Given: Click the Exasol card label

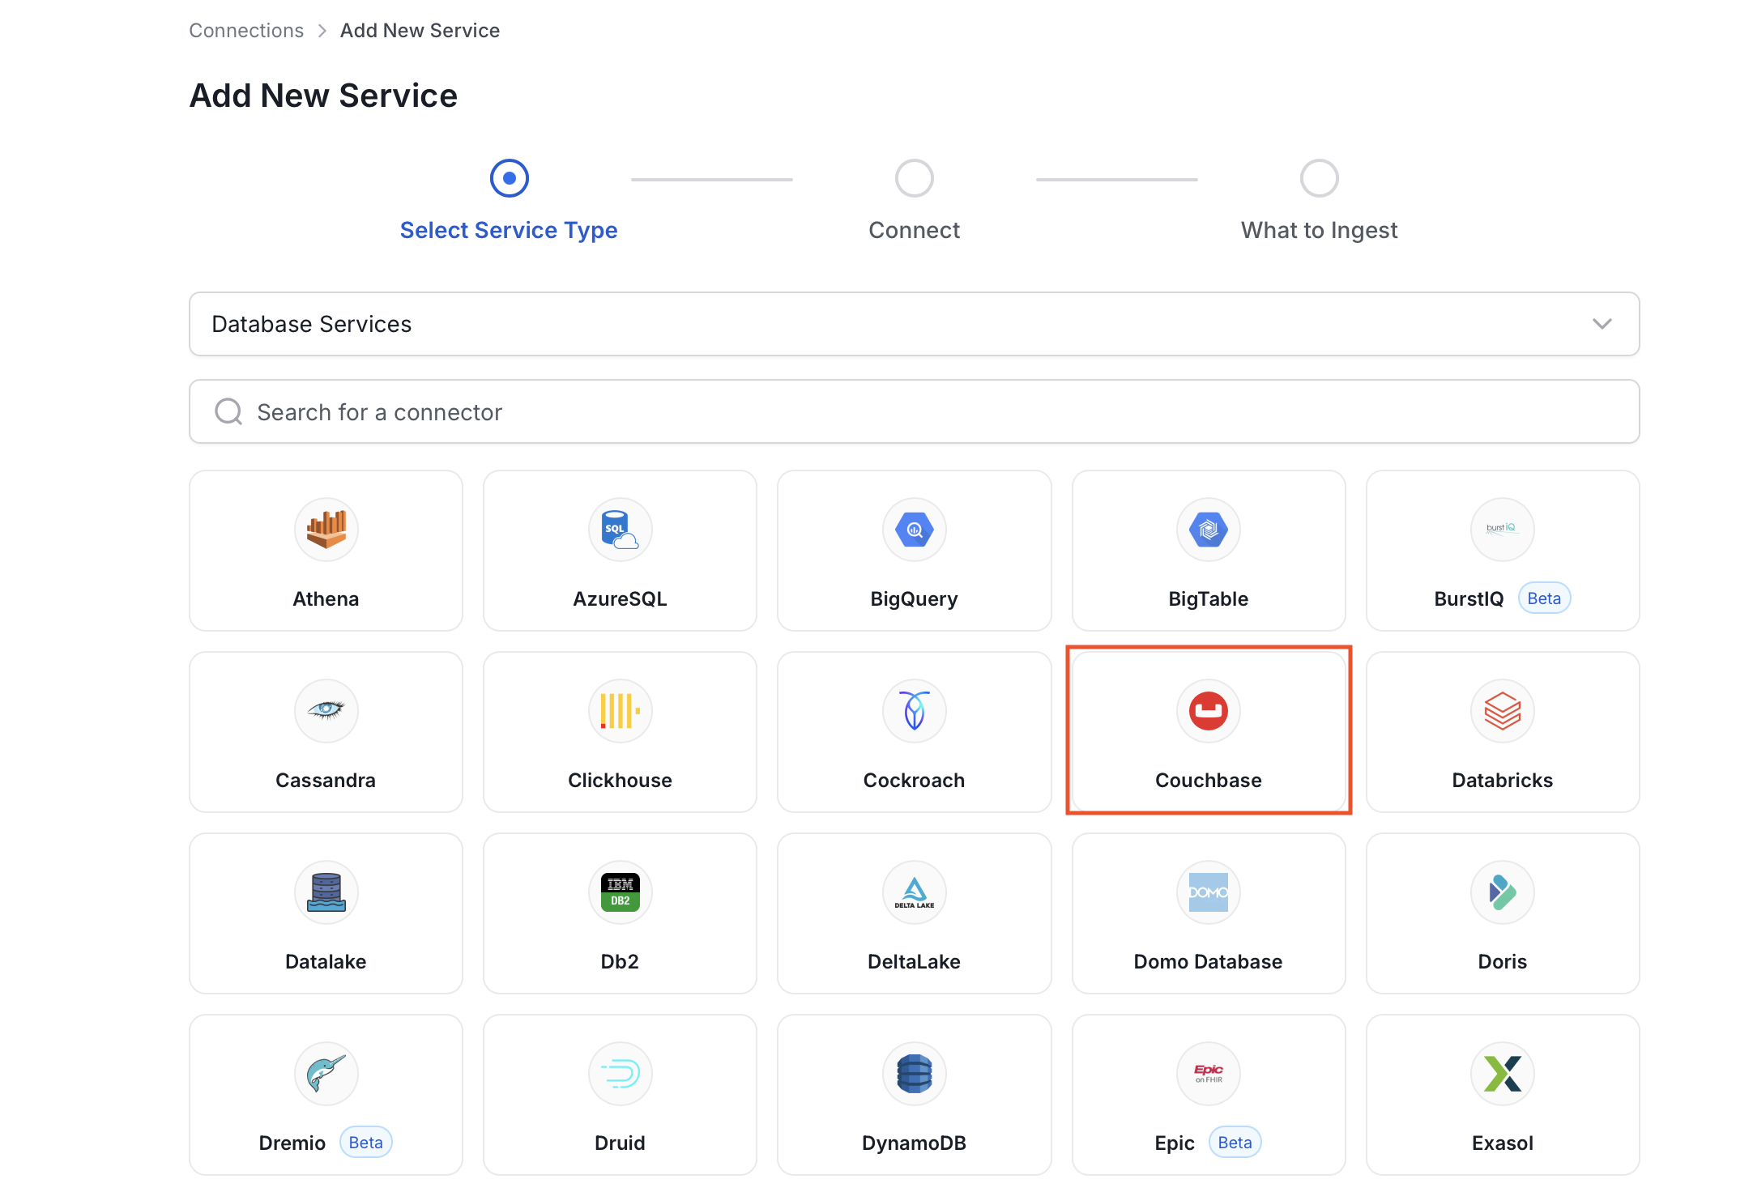Looking at the screenshot, I should (1502, 1143).
